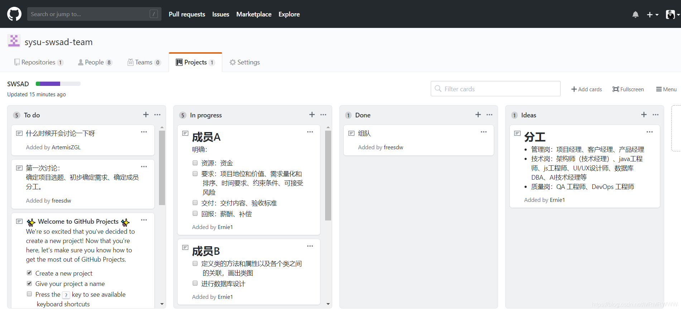Open To do column options menu

[157, 115]
